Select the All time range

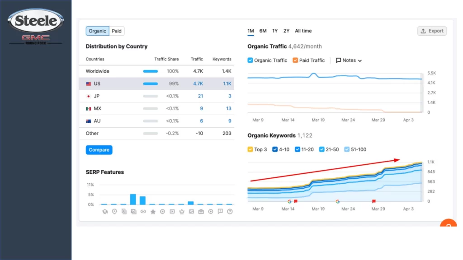pos(303,31)
